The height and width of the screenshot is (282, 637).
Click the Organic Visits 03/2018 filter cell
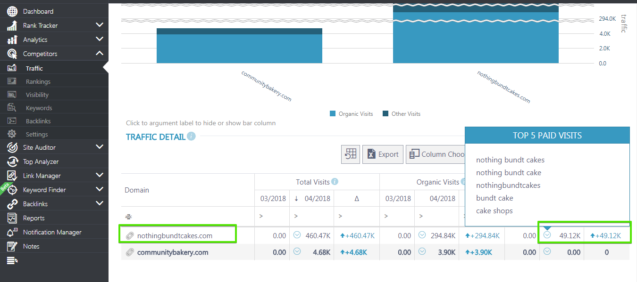[x=397, y=217]
